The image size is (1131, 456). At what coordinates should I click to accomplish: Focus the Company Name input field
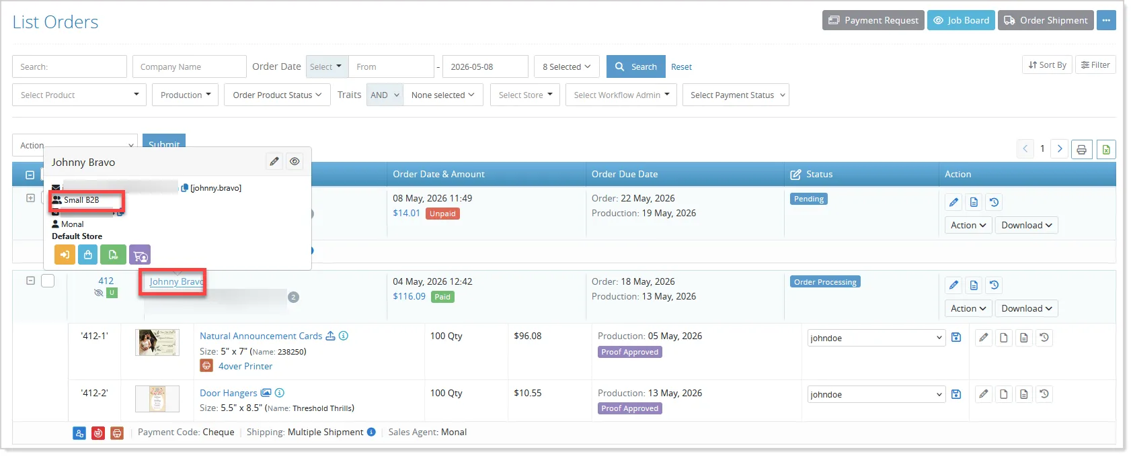click(190, 66)
